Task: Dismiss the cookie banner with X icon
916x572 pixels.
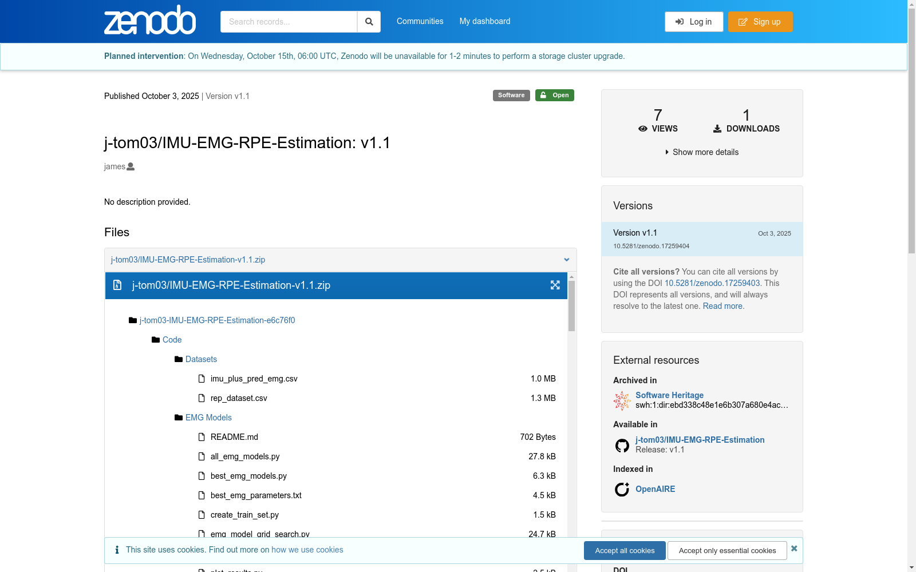Action: (794, 549)
